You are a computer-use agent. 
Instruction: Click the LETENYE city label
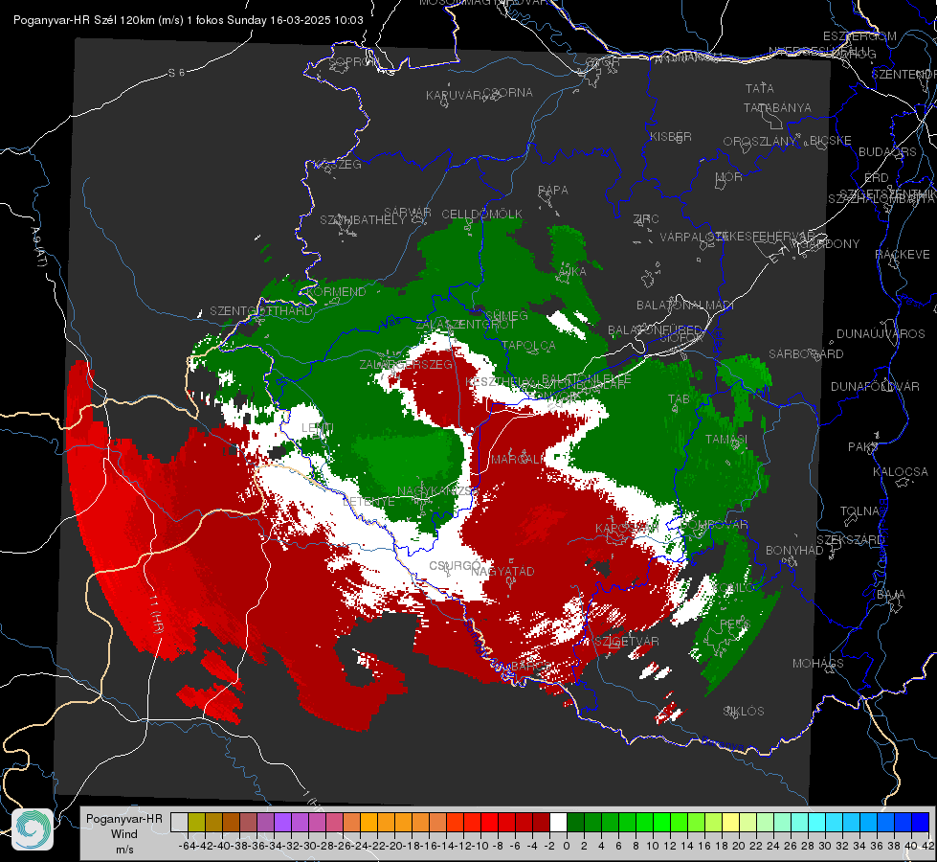368,501
